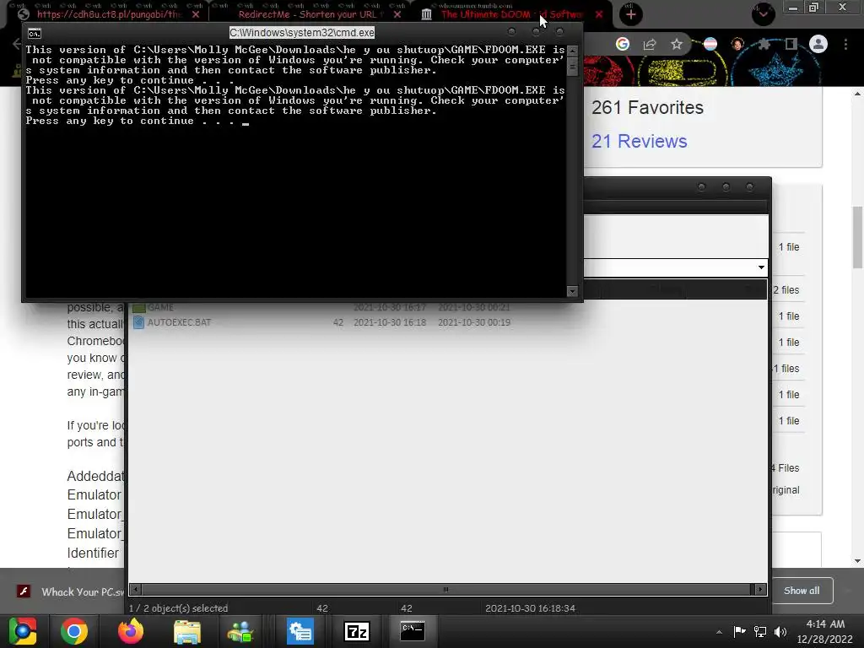Open tab search dropdown in Chrome title bar
Screen dimensions: 864x648
(763, 14)
